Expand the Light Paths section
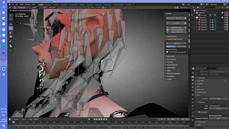Viewport: 229px width, 129px height. coord(200,81)
